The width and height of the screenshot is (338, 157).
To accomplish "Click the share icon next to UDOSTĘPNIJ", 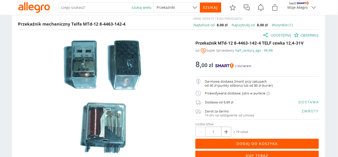I will pos(266,35).
